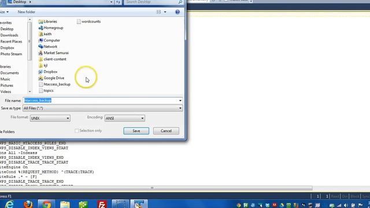Click the Save button

click(x=136, y=131)
